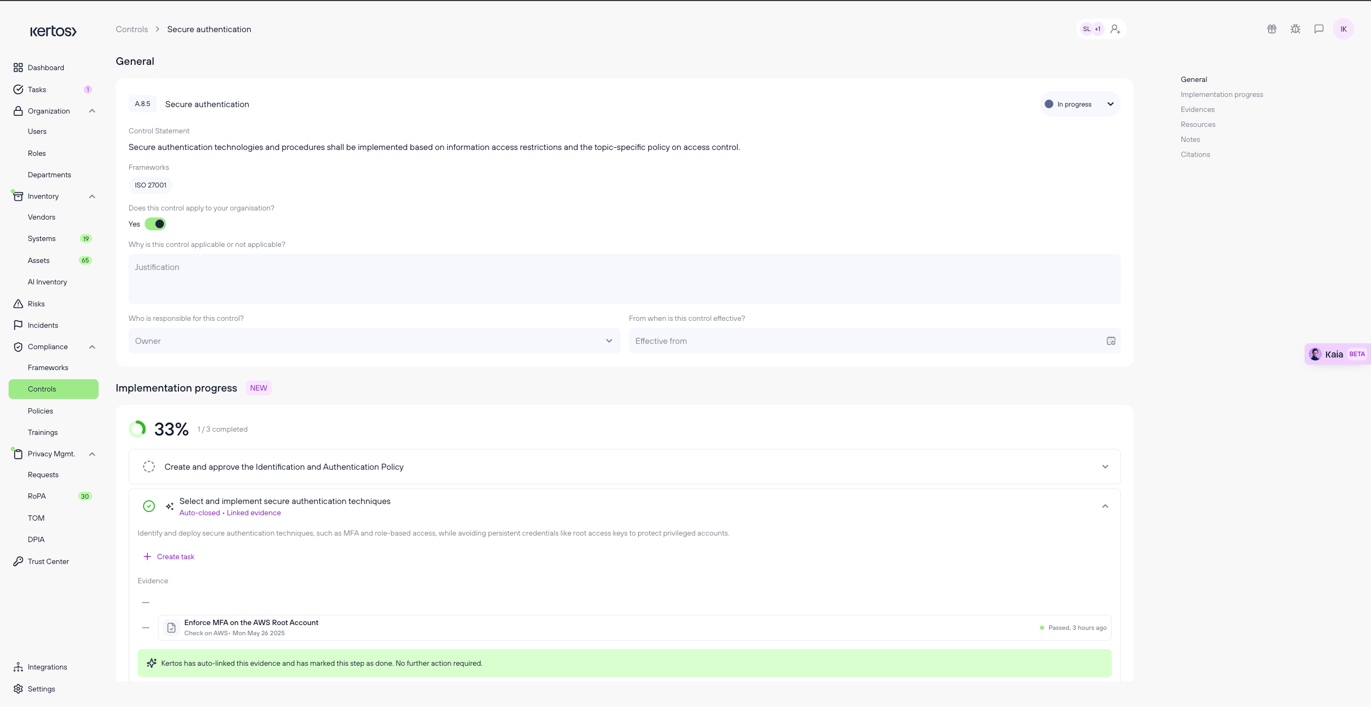This screenshot has width=1371, height=707.
Task: Open Policies in the sidebar
Action: click(40, 411)
